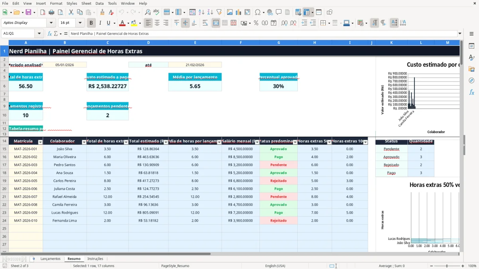Image resolution: width=479 pixels, height=269 pixels.
Task: Click the red font color swatch
Action: coord(122,23)
